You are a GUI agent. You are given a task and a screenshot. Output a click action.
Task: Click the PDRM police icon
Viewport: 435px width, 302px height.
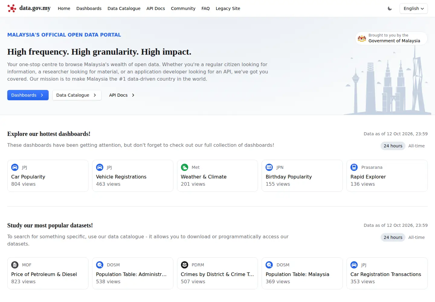point(185,265)
